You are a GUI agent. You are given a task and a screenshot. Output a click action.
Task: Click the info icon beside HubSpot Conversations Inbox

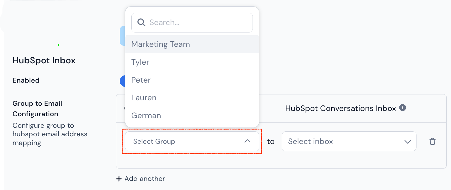coord(402,108)
